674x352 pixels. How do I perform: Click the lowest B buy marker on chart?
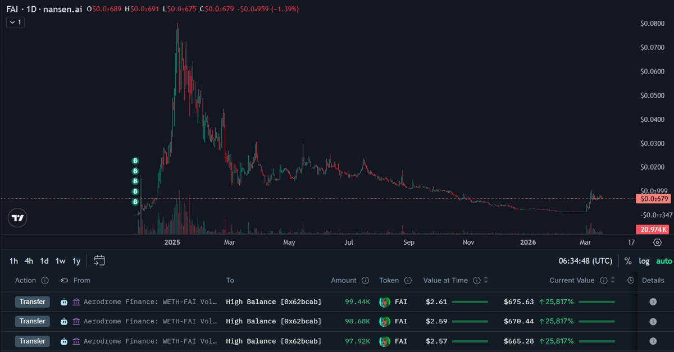tap(135, 202)
